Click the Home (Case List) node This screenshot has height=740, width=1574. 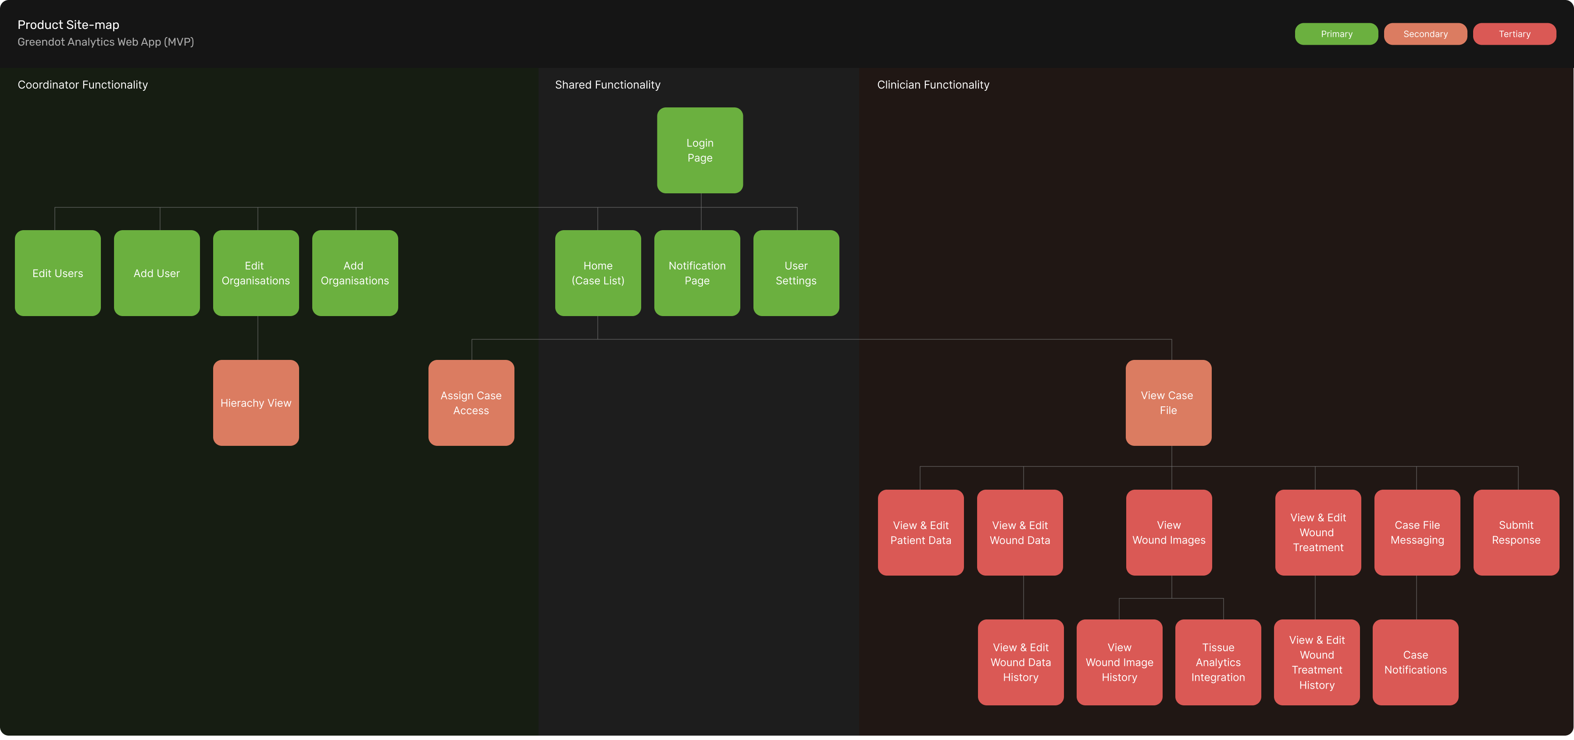tap(598, 273)
